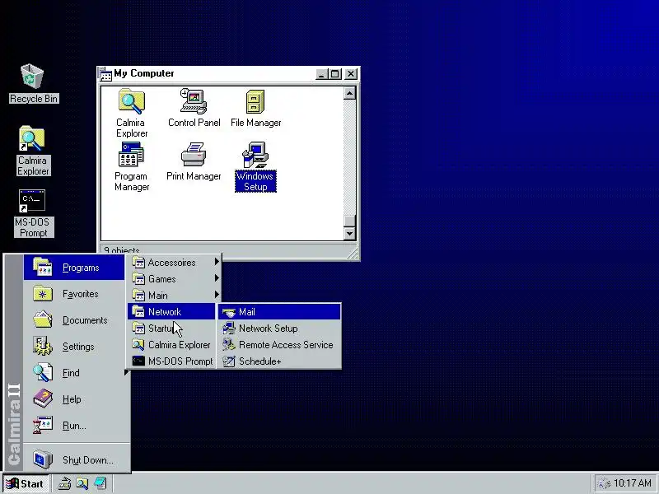659x494 pixels.
Task: Click the My Computer title bar system icon
Action: coord(105,74)
